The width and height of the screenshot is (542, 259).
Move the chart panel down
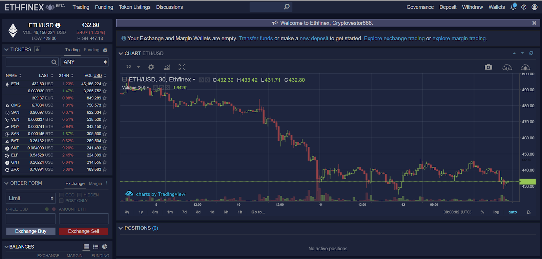coord(522,53)
